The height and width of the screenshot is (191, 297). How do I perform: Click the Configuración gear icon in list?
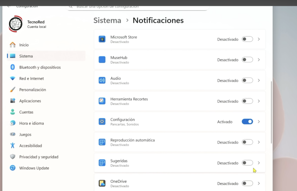[x=102, y=122]
